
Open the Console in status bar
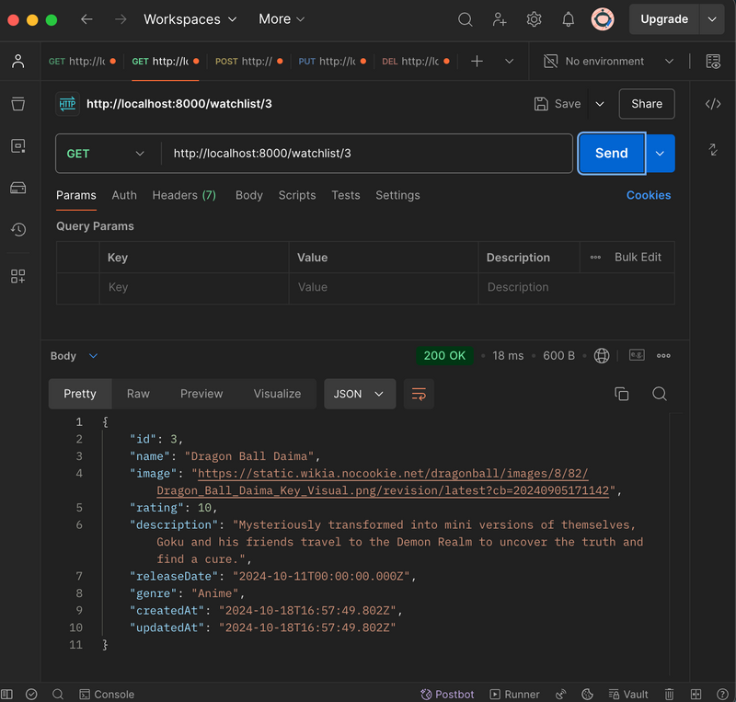tap(107, 694)
